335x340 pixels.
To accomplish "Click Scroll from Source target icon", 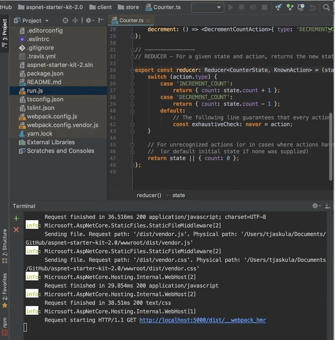I will [65, 21].
